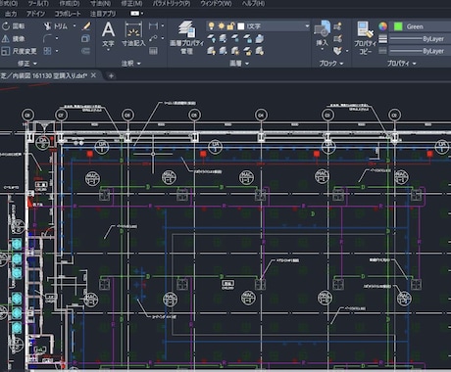Image resolution: width=451 pixels, height=372 pixels.
Task: Click the object color wheel icon
Action: (382, 26)
